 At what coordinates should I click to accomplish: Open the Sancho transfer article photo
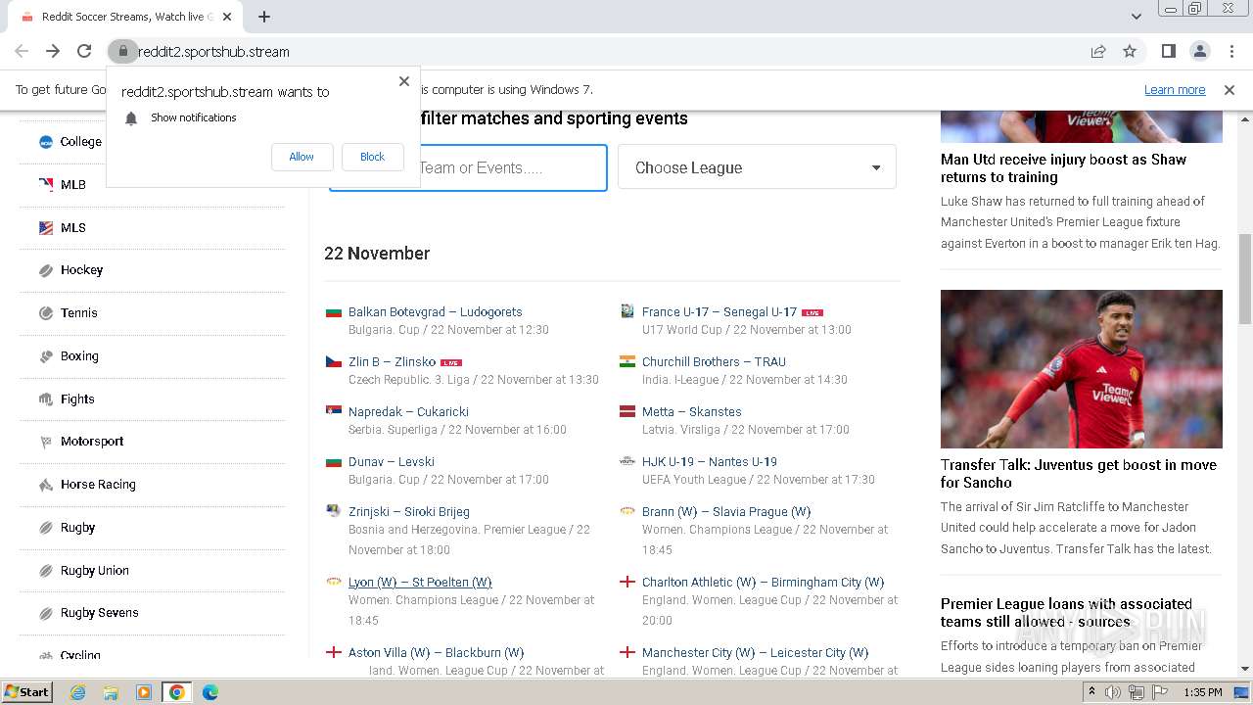[1082, 369]
